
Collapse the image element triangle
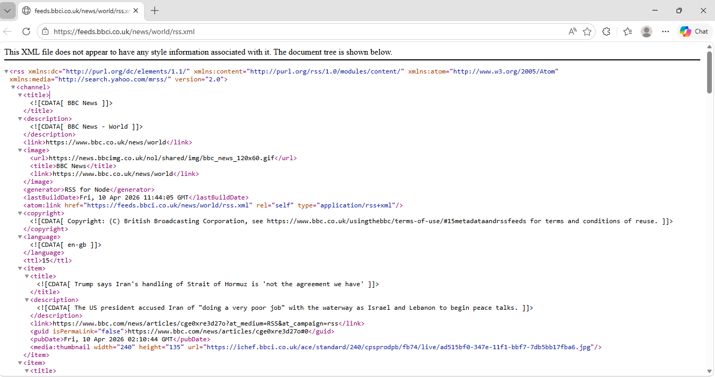coord(20,150)
